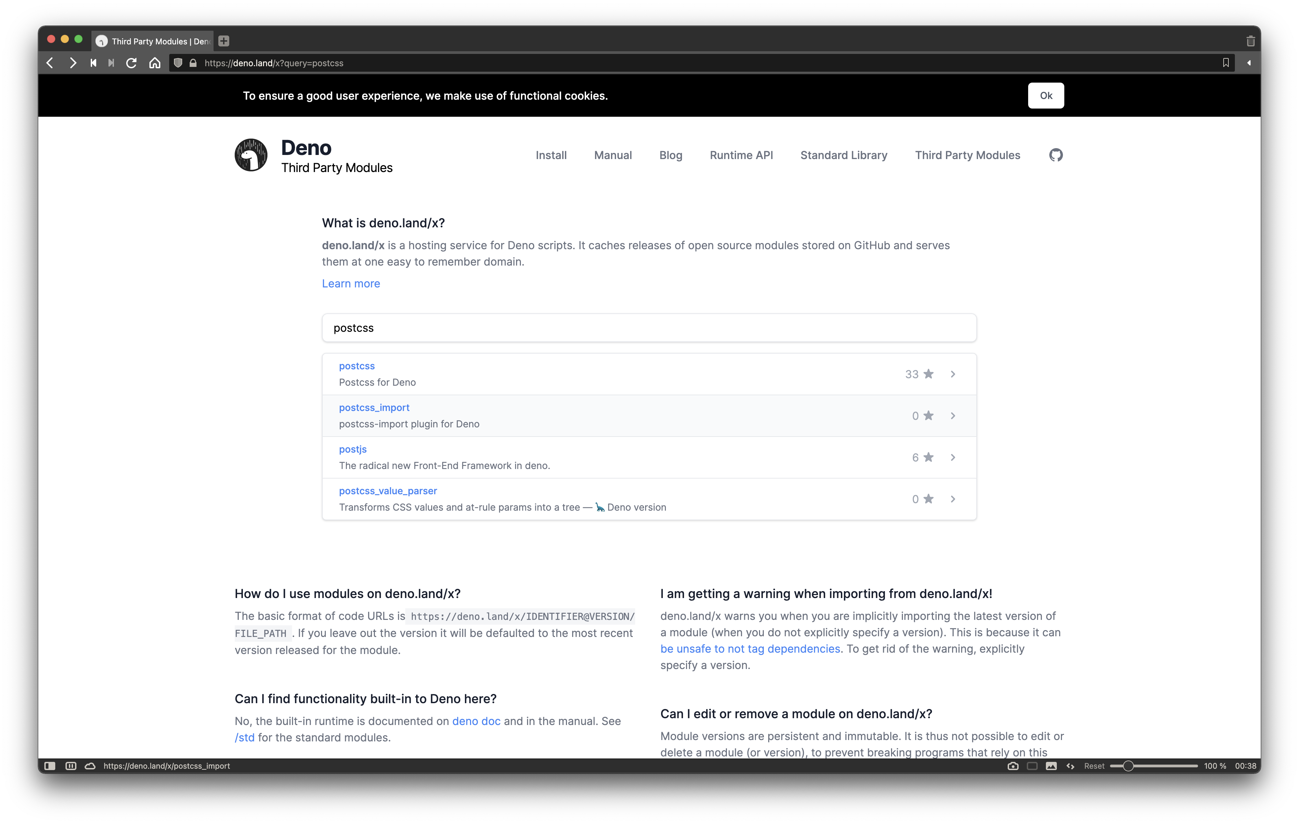Viewport: 1299px width, 824px height.
Task: Click the Deno dinosaur logo
Action: click(251, 155)
